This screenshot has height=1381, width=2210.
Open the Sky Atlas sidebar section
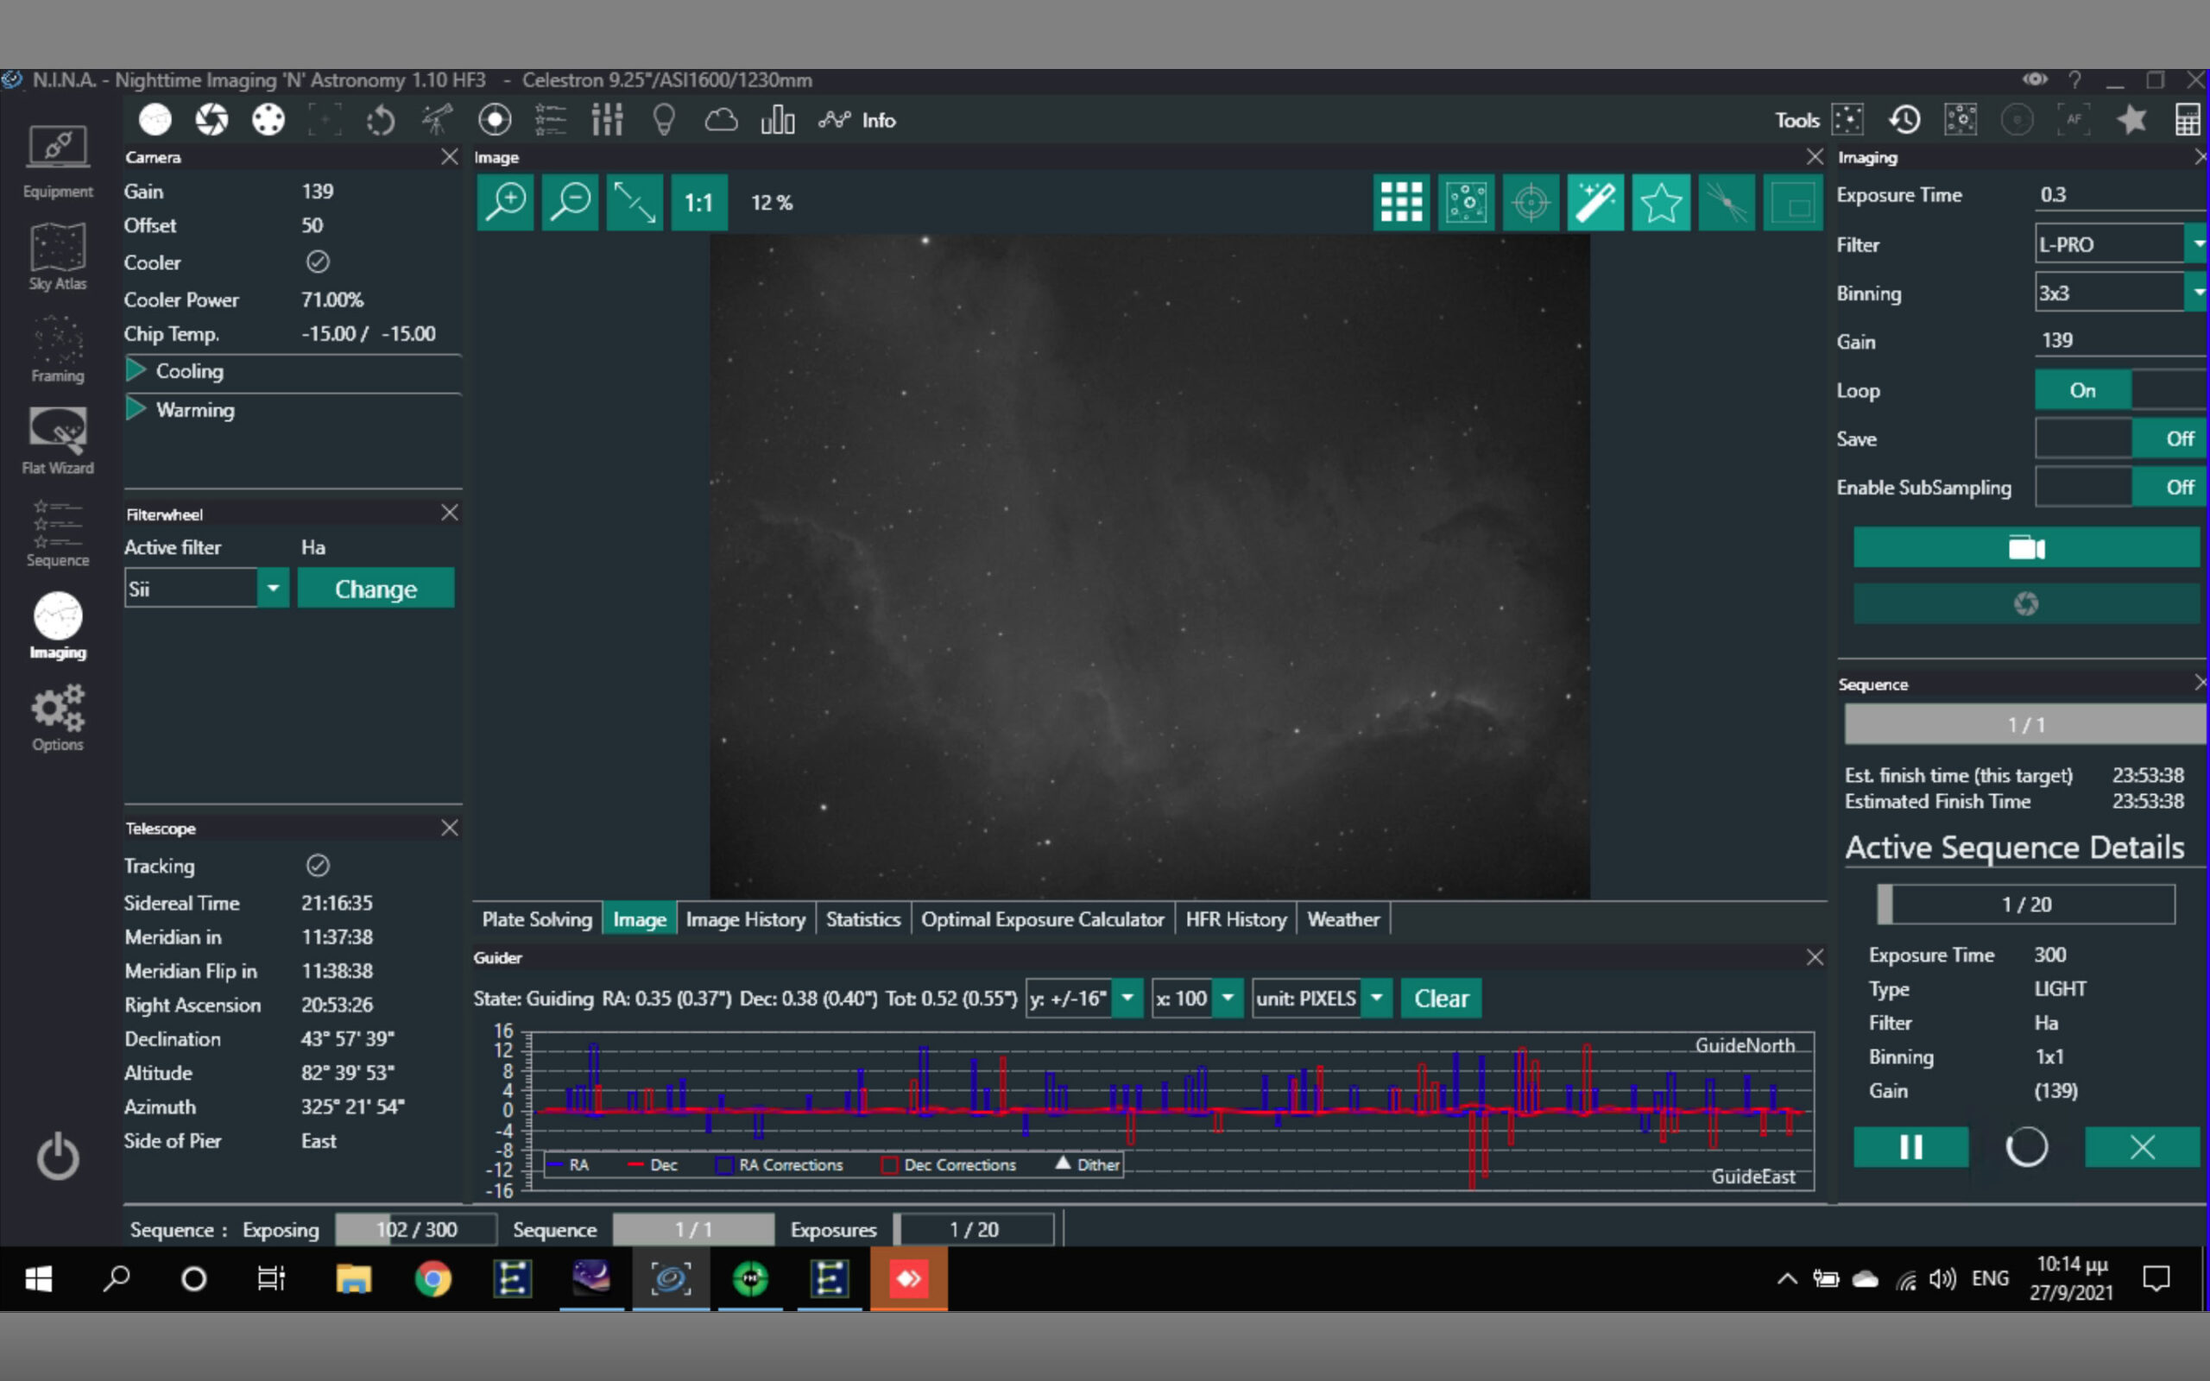[x=58, y=256]
